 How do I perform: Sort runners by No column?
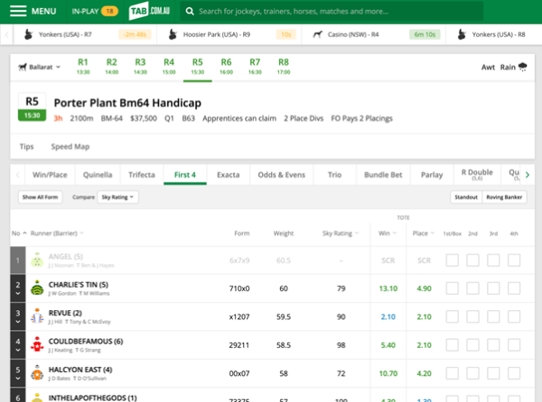19,233
